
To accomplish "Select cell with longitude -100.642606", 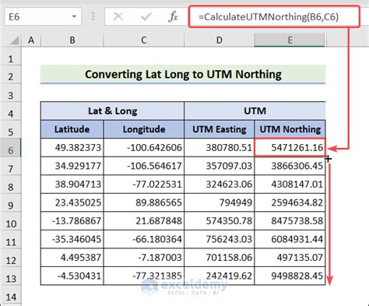I will click(144, 148).
